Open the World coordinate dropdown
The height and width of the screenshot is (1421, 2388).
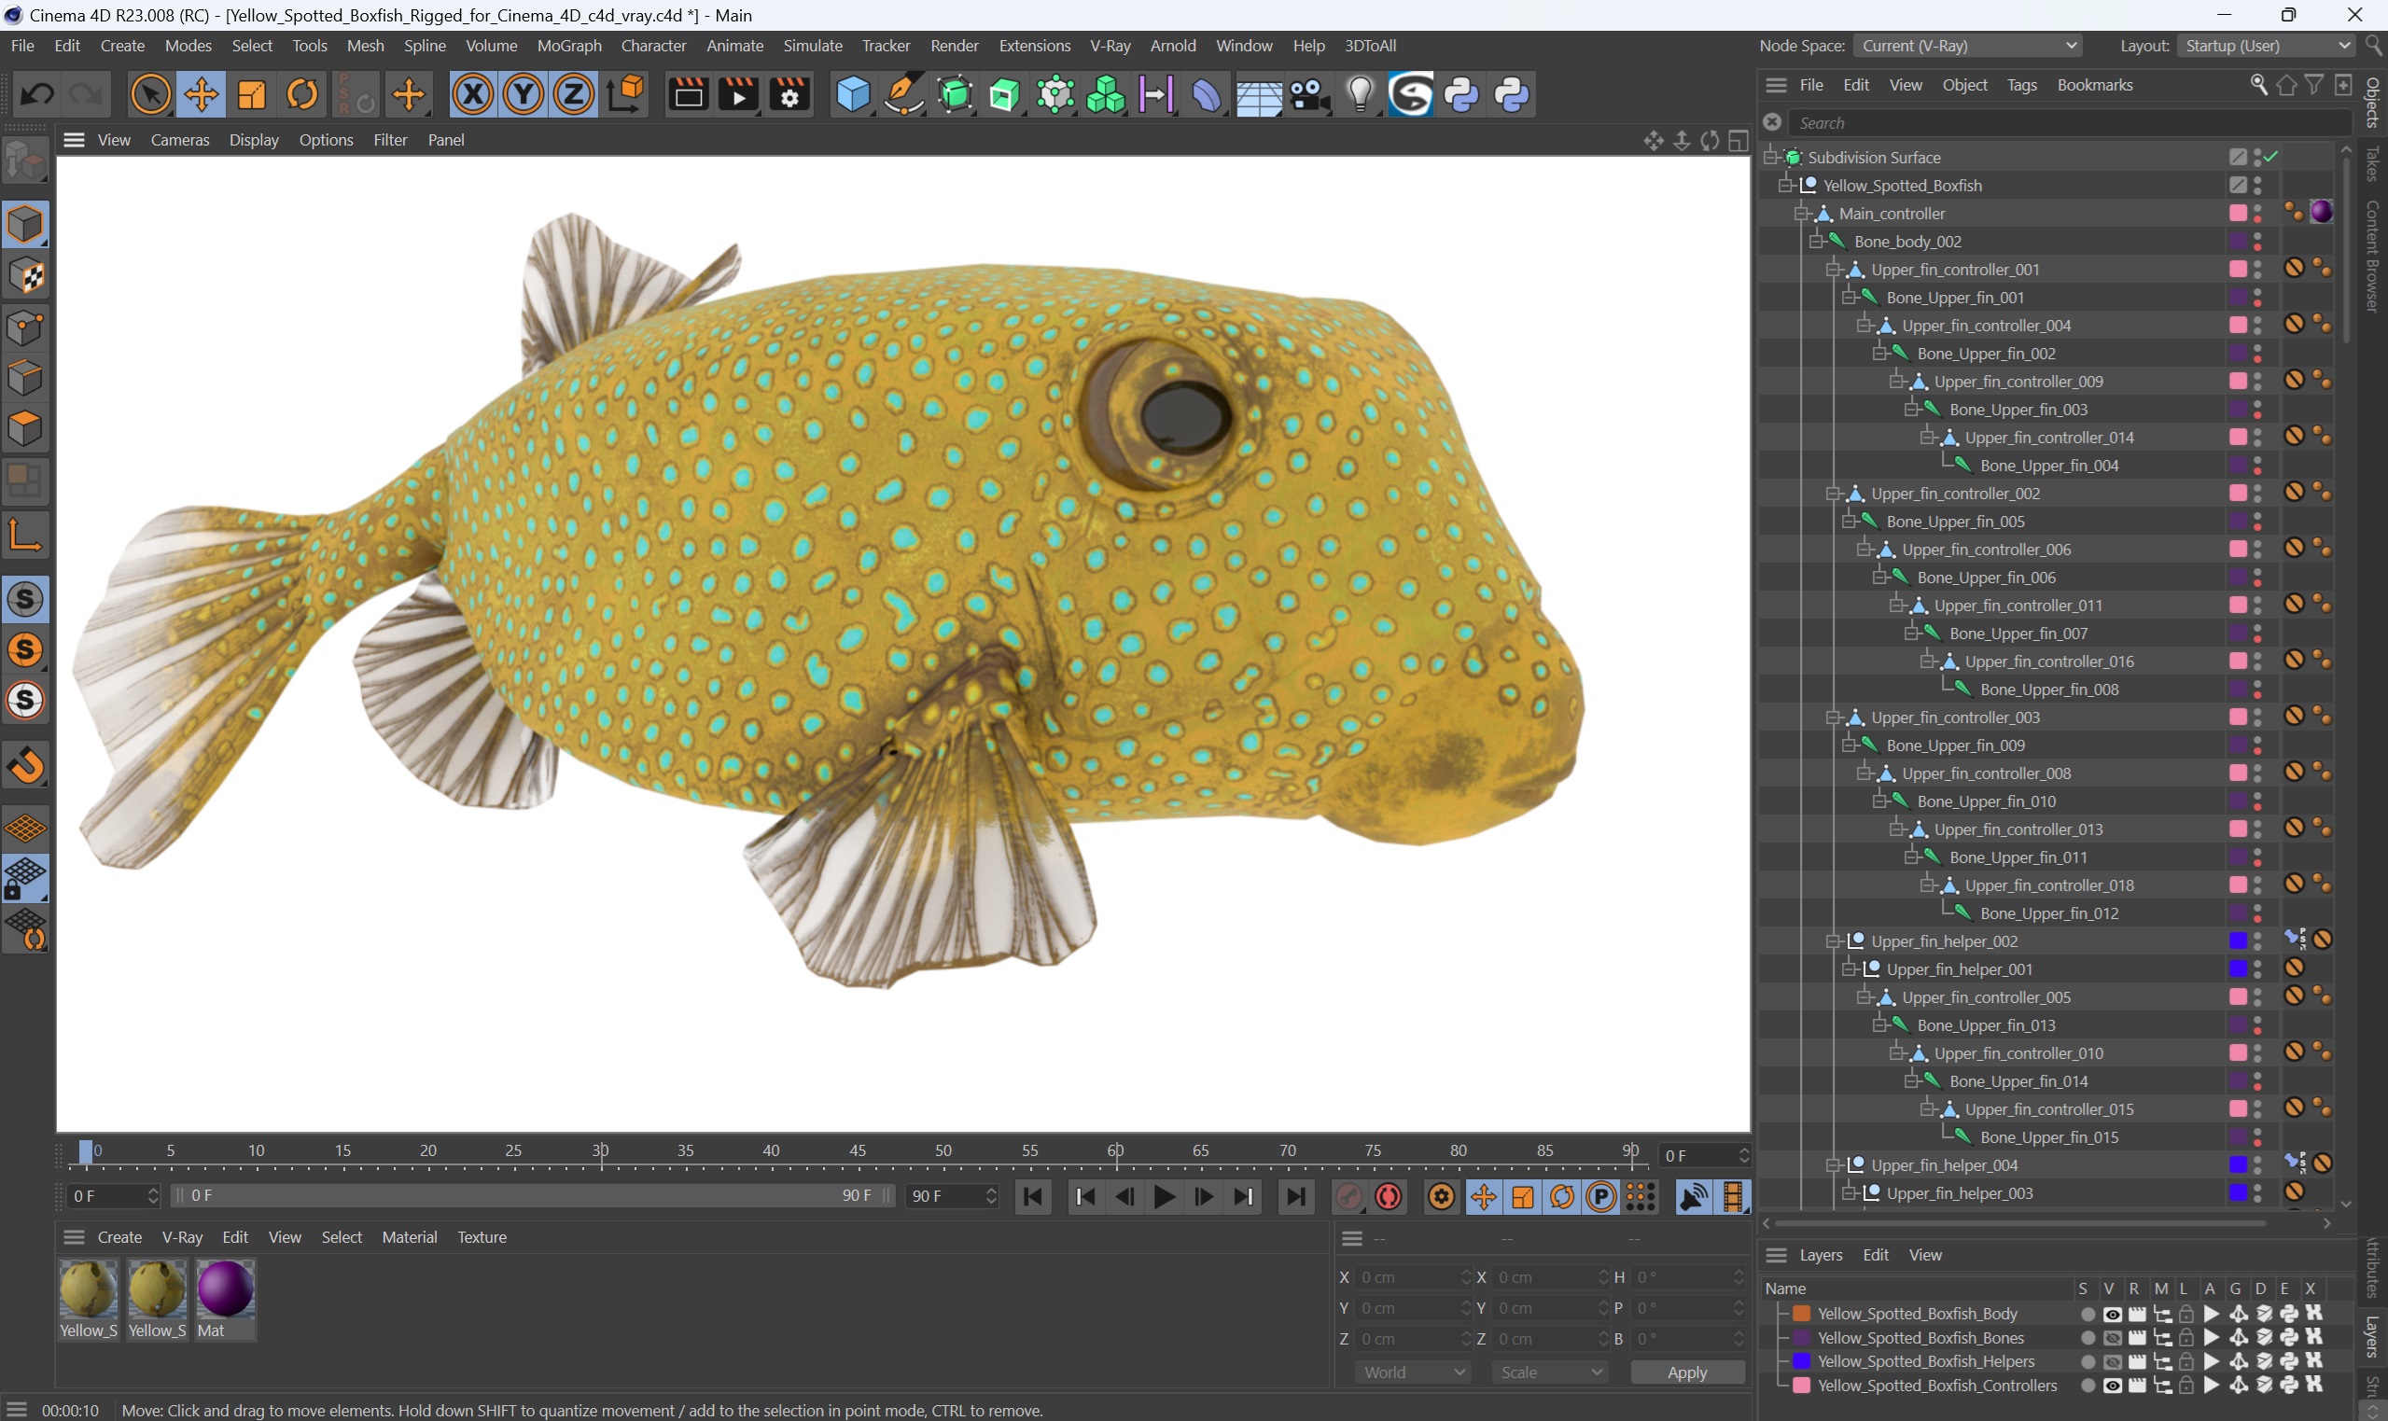pos(1413,1372)
